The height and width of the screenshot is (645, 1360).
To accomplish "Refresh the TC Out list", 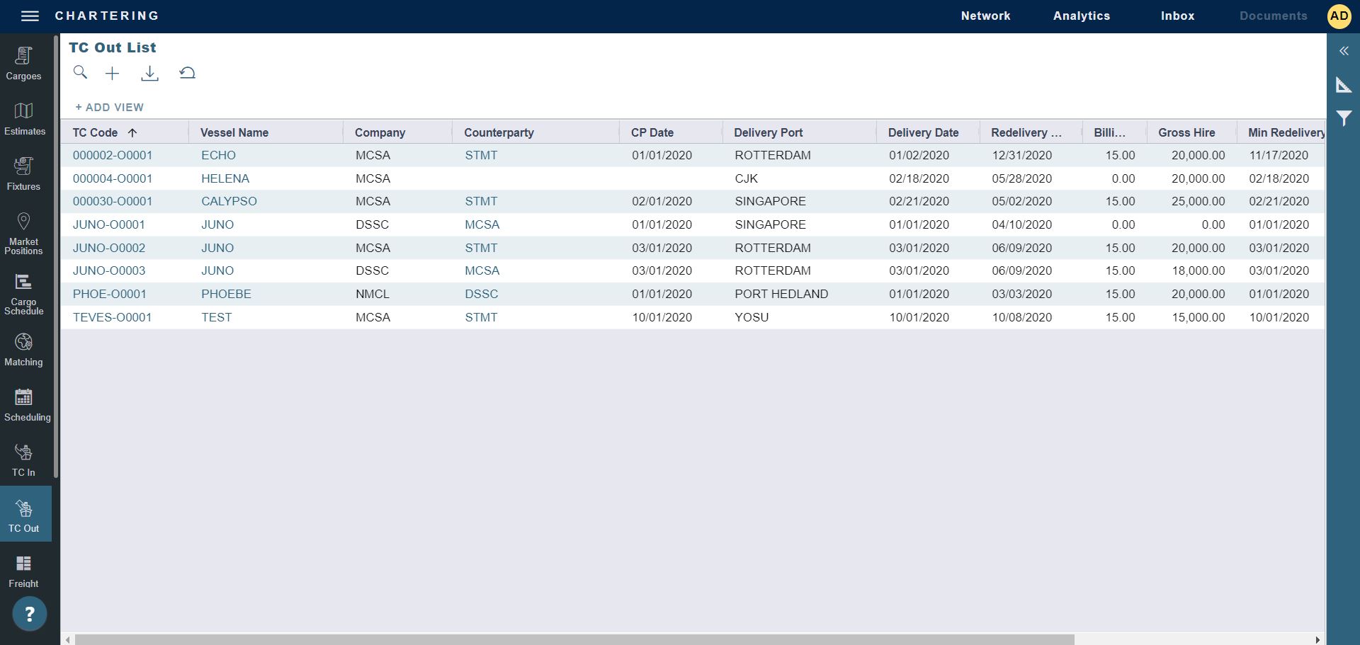I will [187, 73].
